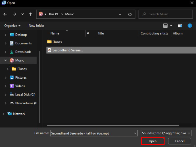Open the address bar history dropdown
Image resolution: width=196 pixels, height=147 pixels.
tap(120, 14)
